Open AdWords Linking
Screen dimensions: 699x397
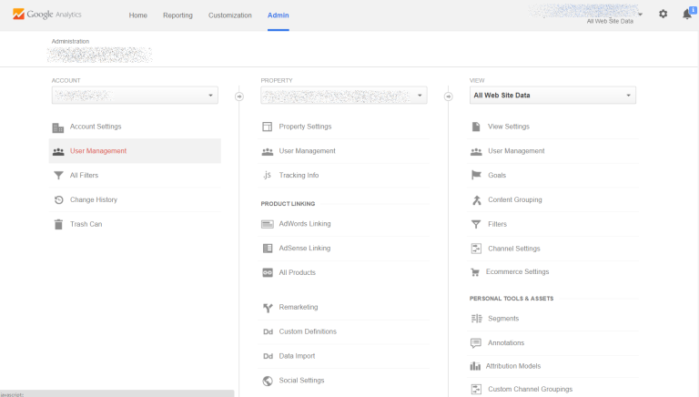(305, 224)
